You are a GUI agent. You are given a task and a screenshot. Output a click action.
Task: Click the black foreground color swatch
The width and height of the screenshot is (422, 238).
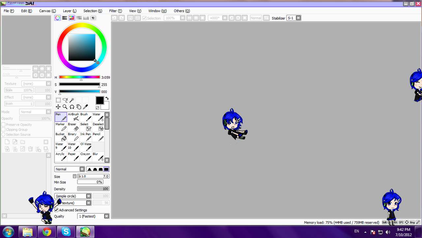point(100,100)
